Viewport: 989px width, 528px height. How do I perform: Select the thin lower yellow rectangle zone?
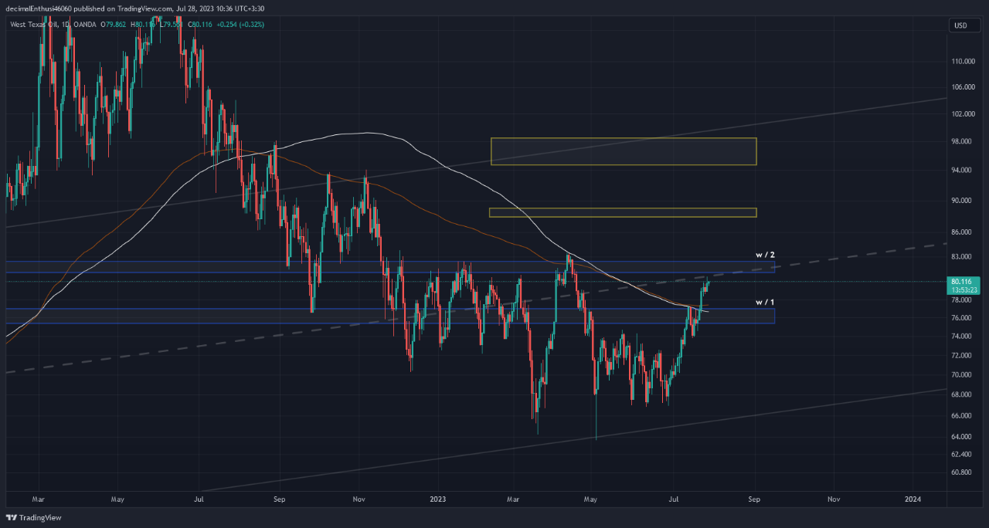point(623,212)
